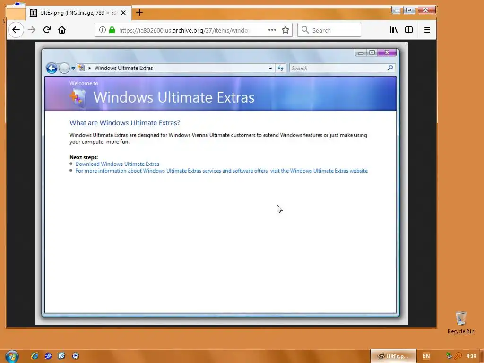The height and width of the screenshot is (363, 484).
Task: Click the green padlock security icon
Action: click(112, 30)
